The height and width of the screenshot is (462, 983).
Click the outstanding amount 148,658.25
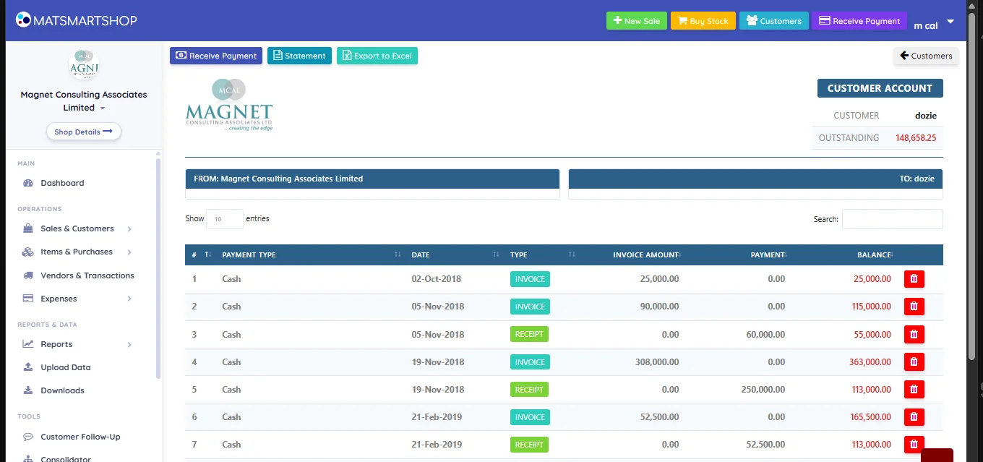coord(916,138)
